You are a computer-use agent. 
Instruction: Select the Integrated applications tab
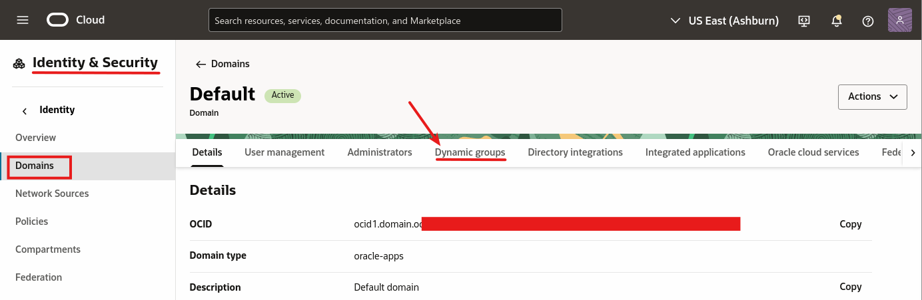pos(695,152)
